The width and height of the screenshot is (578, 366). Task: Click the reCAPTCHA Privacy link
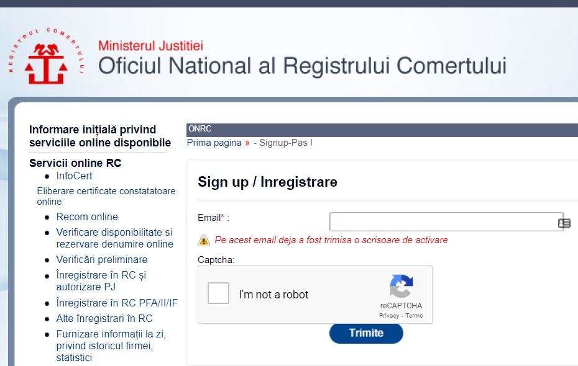point(389,316)
